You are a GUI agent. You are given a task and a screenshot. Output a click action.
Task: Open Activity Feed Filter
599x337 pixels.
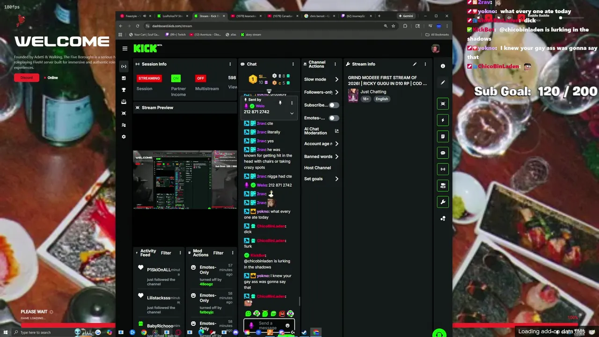pos(166,253)
